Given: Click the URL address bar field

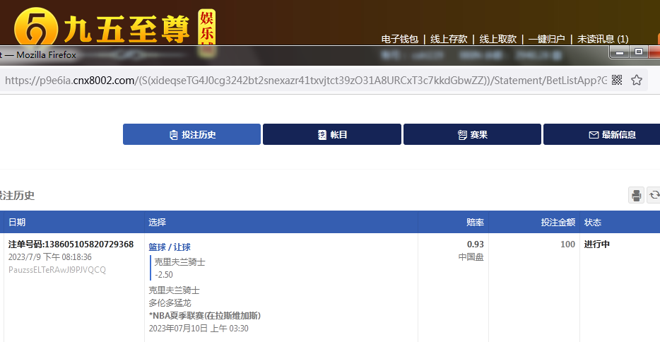Looking at the screenshot, I should [305, 81].
